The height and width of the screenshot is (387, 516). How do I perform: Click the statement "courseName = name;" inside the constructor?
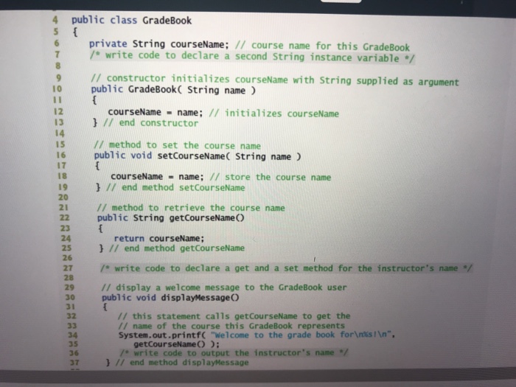pyautogui.click(x=156, y=112)
